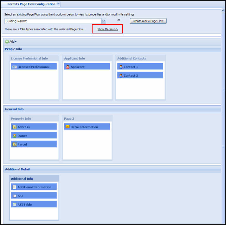Click the Detail Information envelope icon
226x225 pixels.
click(68, 127)
